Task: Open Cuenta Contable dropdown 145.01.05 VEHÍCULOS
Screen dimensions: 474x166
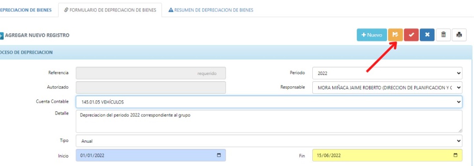Action: [x=269, y=102]
